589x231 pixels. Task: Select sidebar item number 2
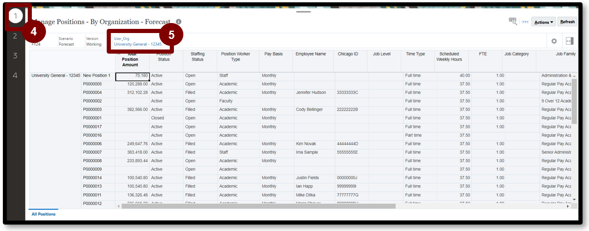15,36
